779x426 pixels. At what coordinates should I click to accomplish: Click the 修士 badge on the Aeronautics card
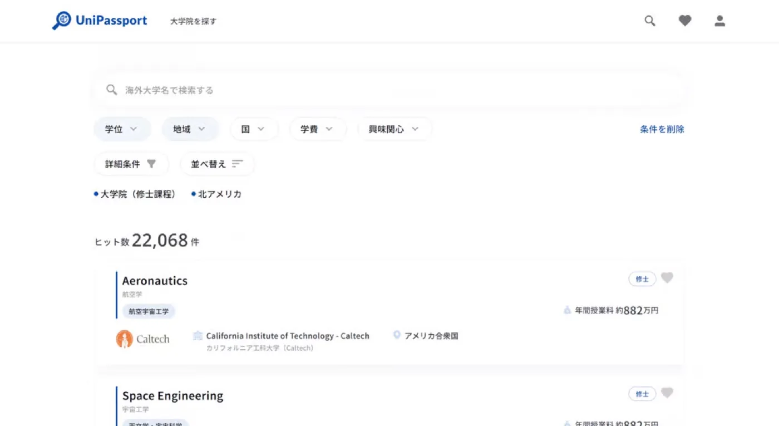[642, 279]
